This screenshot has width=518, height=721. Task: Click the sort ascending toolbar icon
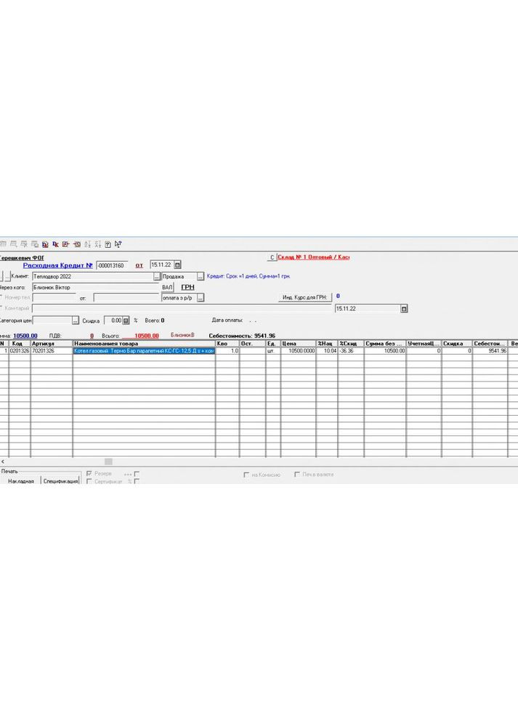[87, 244]
